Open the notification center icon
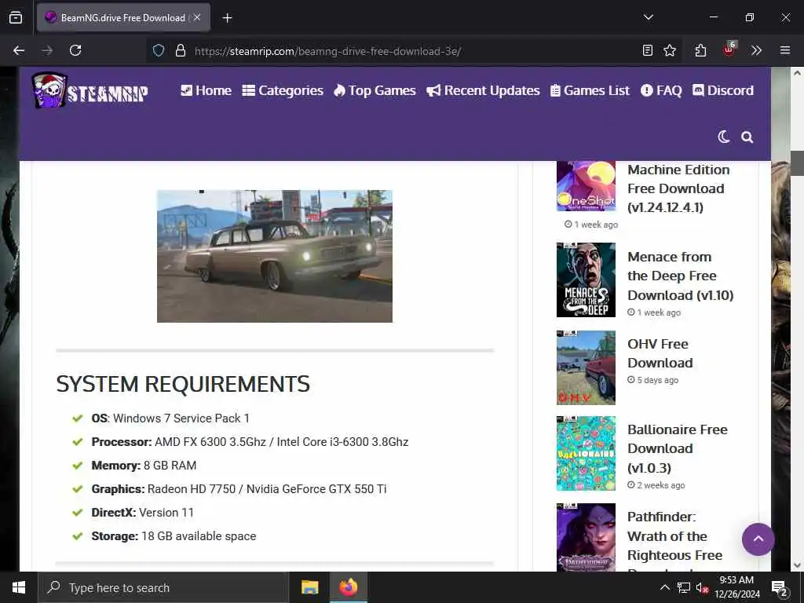The width and height of the screenshot is (804, 603). 780,588
